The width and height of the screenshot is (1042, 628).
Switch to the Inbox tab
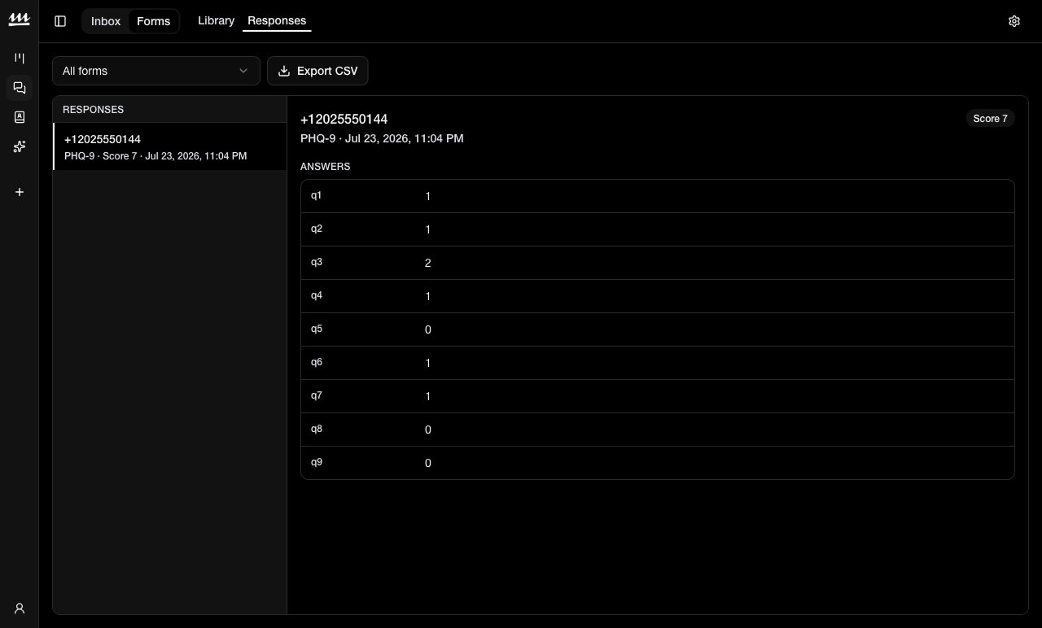106,21
